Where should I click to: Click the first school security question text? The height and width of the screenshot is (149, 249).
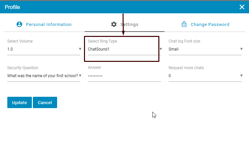point(42,75)
